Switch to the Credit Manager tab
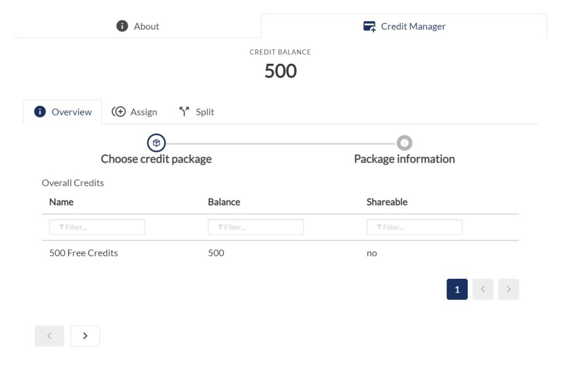The image size is (561, 380). click(x=404, y=26)
